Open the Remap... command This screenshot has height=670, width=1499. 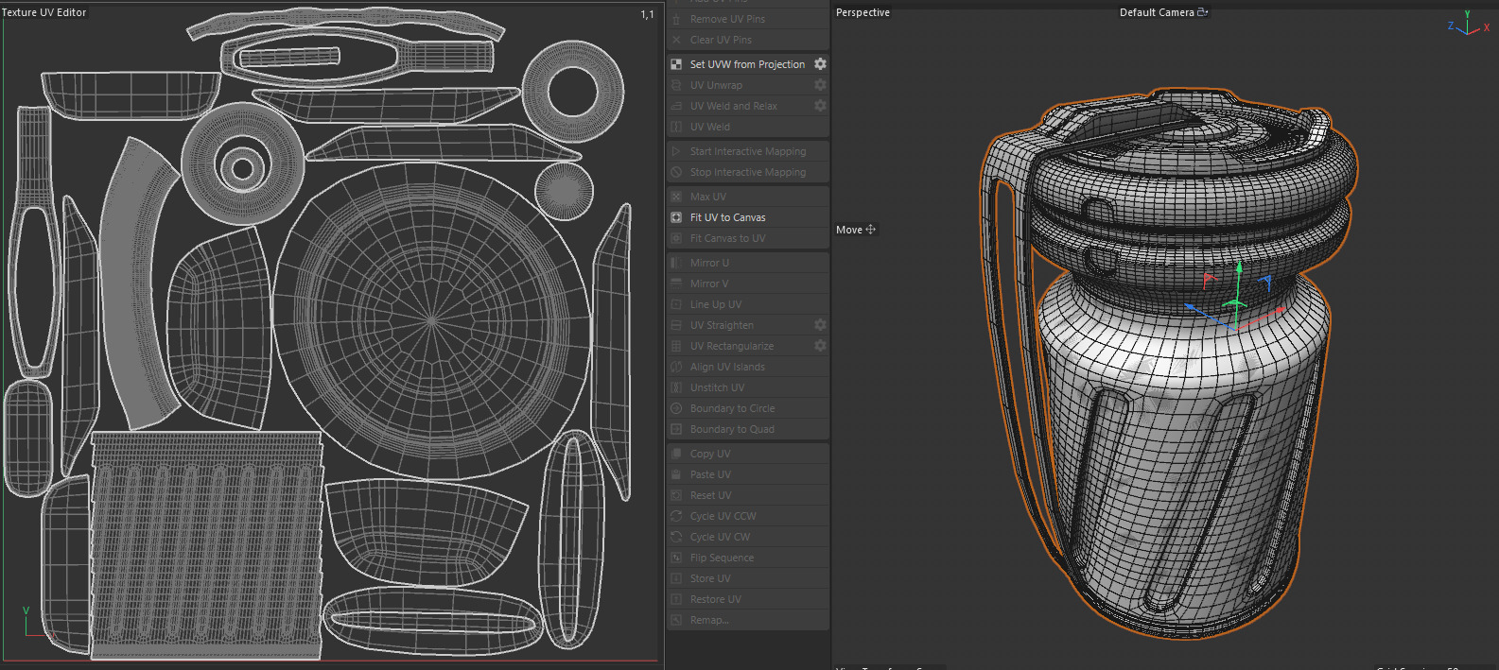tap(748, 620)
